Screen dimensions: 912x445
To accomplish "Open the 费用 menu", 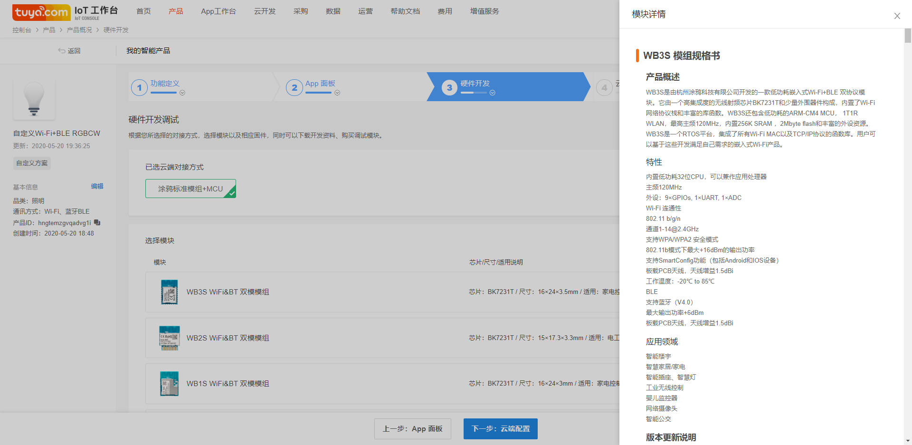I will coord(445,11).
